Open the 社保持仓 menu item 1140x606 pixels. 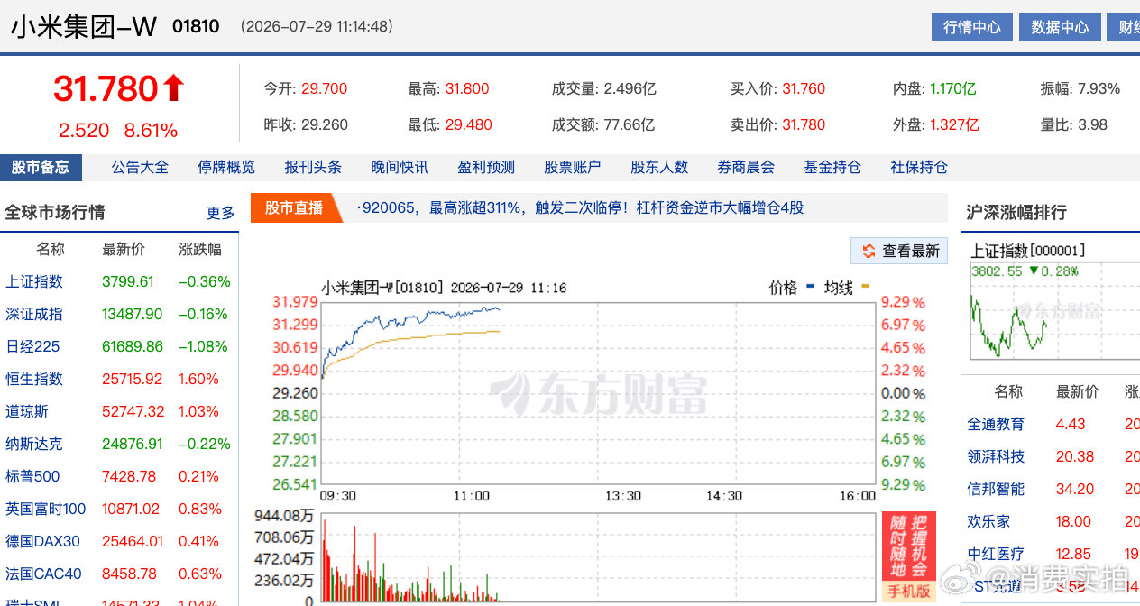click(x=919, y=167)
